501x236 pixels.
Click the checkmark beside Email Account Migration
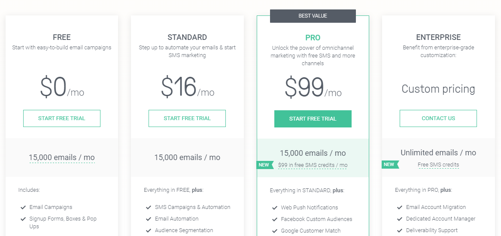(x=400, y=207)
